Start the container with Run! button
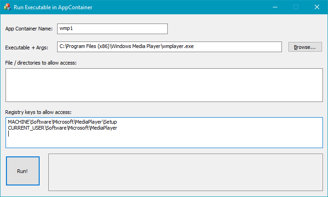 [x=23, y=171]
